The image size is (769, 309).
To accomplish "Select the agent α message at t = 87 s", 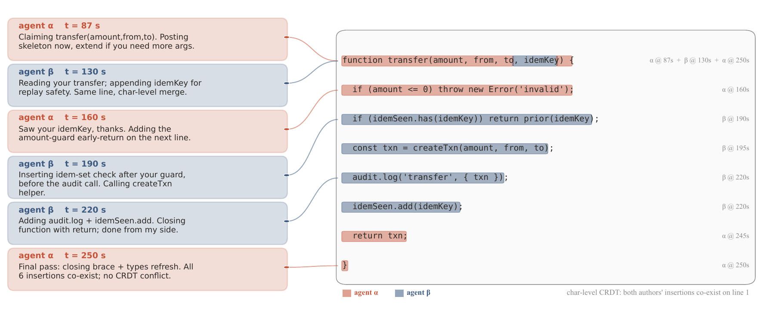I will [148, 39].
